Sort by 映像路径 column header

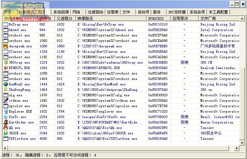(x=111, y=19)
